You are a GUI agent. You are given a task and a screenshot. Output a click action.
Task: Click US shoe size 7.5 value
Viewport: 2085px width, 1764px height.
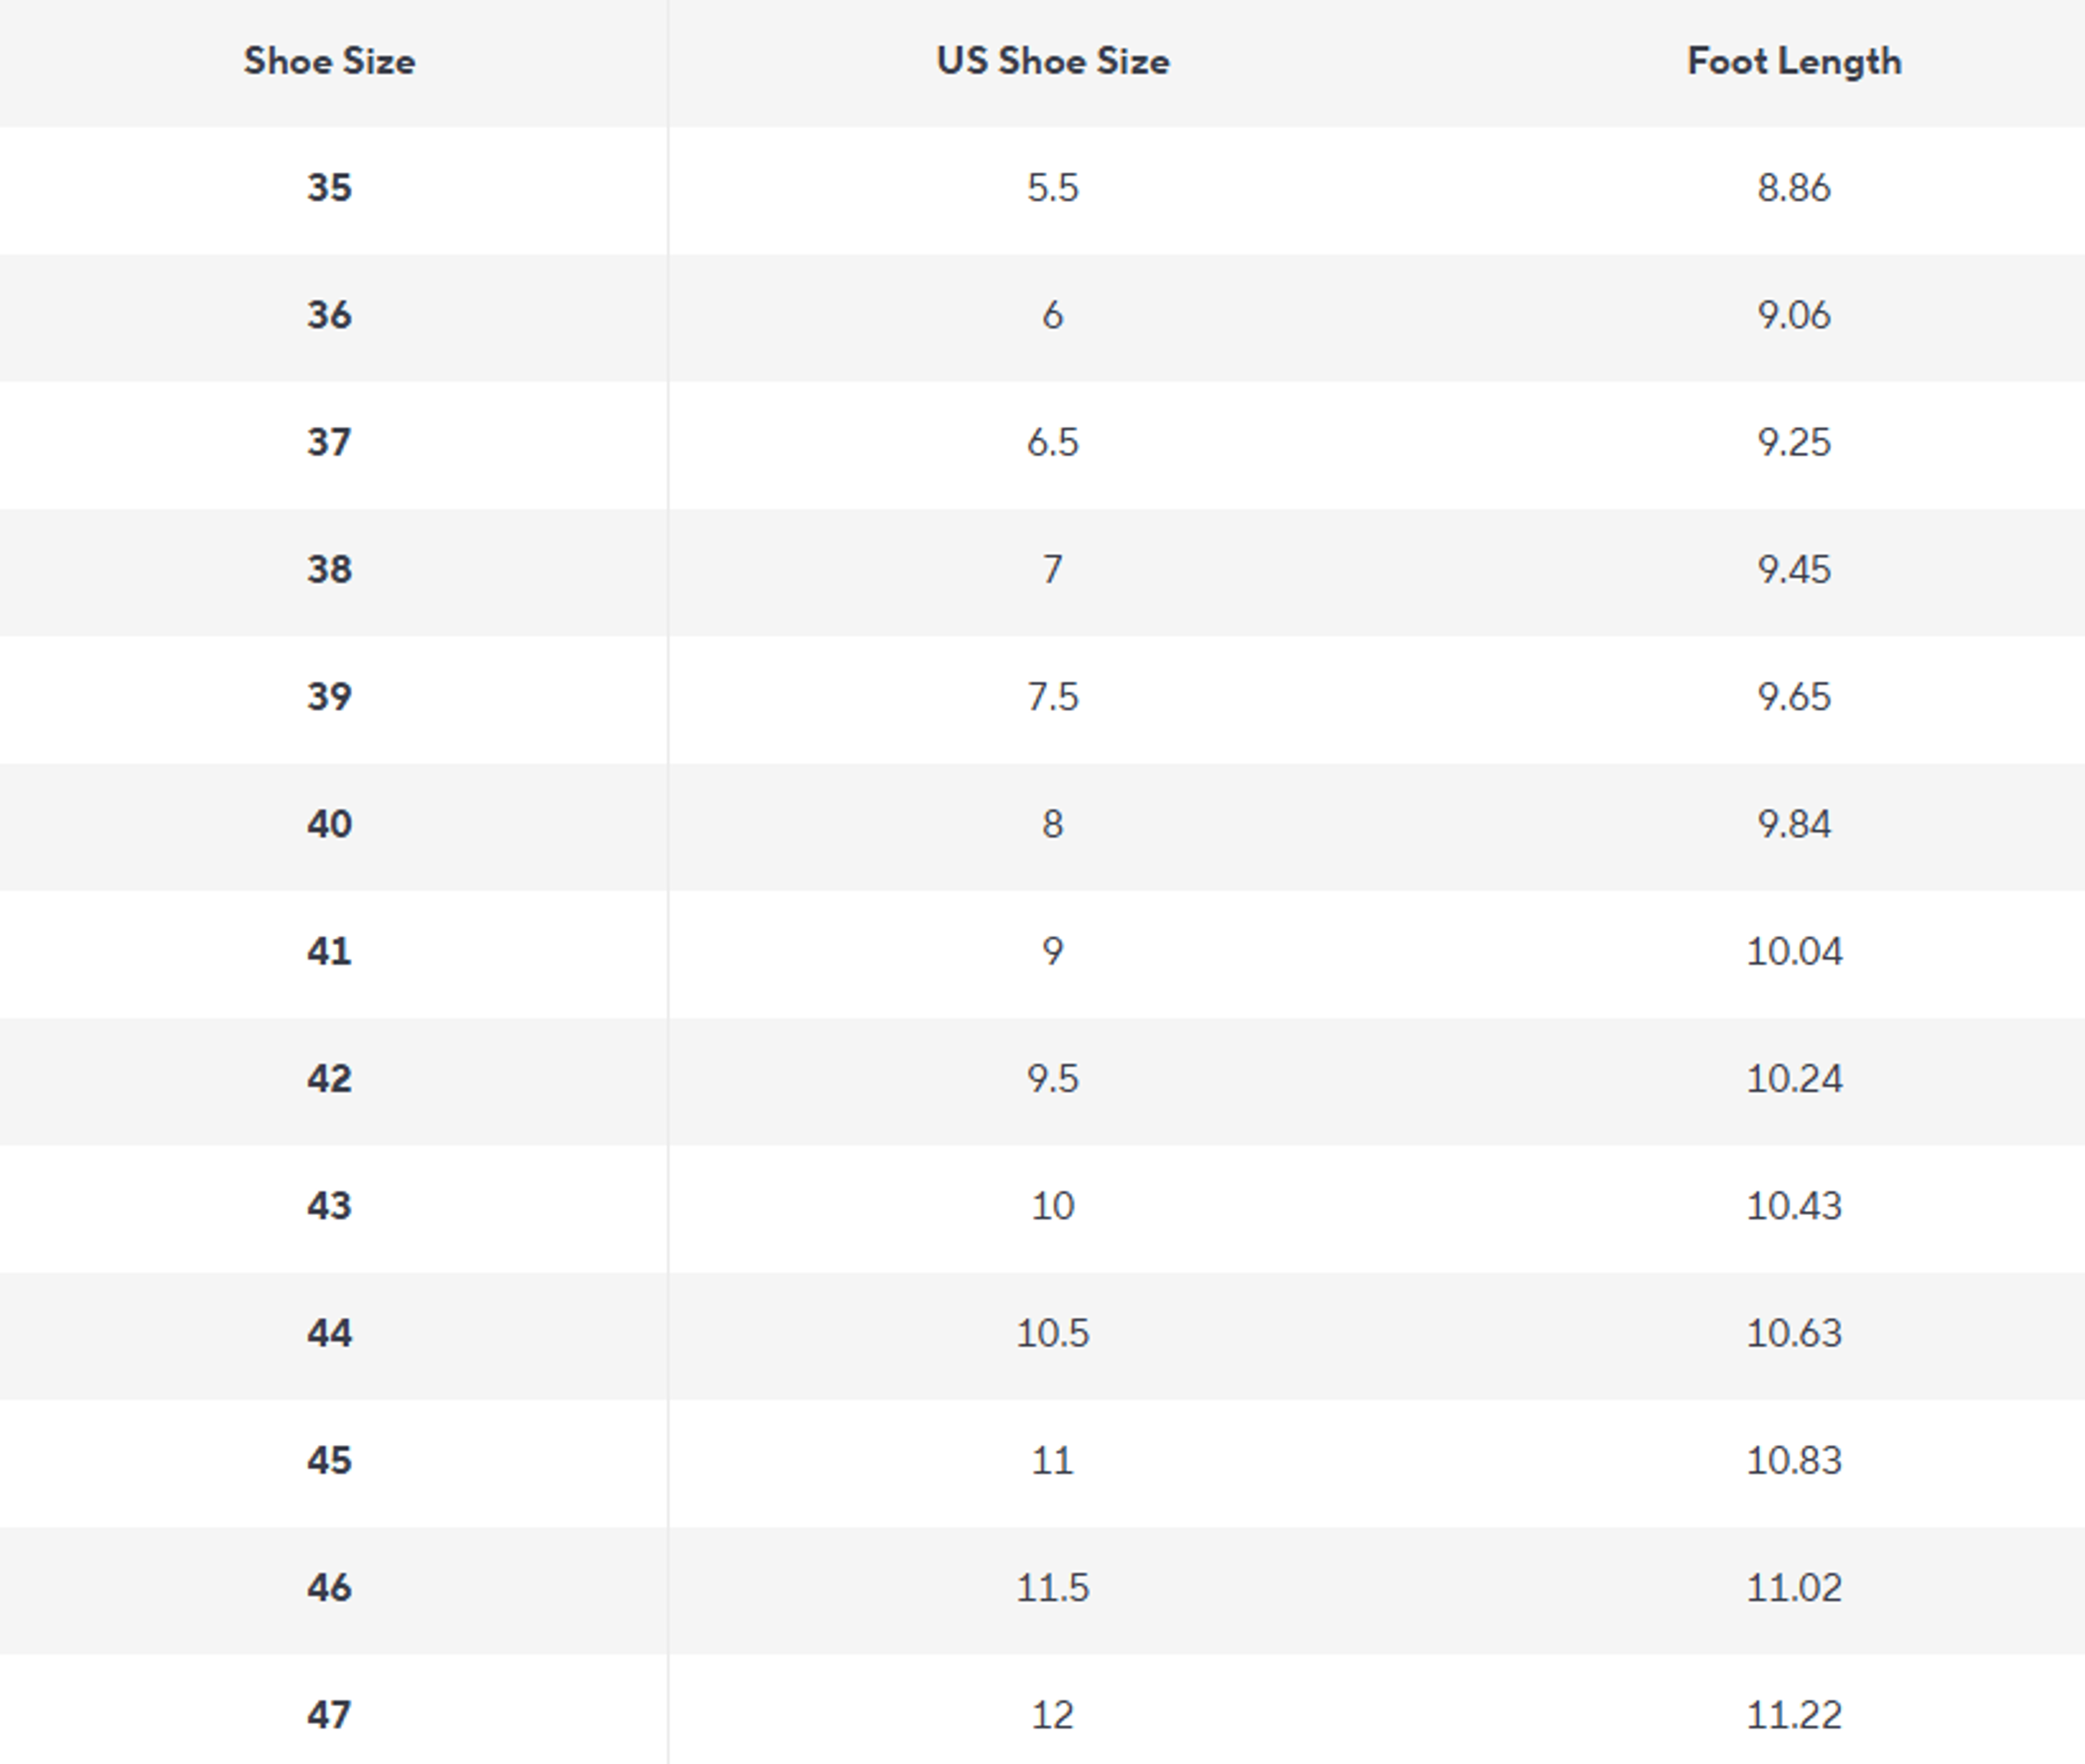1053,697
